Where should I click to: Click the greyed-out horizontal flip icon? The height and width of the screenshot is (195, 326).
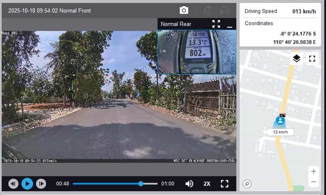(x=225, y=10)
